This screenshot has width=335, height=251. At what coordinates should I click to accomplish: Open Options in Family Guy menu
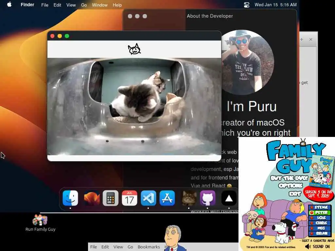click(x=291, y=186)
